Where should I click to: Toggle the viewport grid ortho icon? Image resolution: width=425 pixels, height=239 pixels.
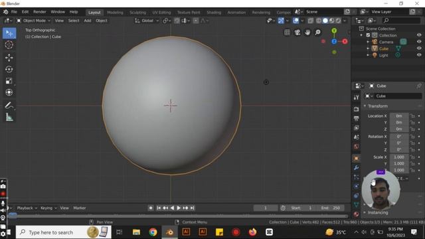tap(288, 33)
